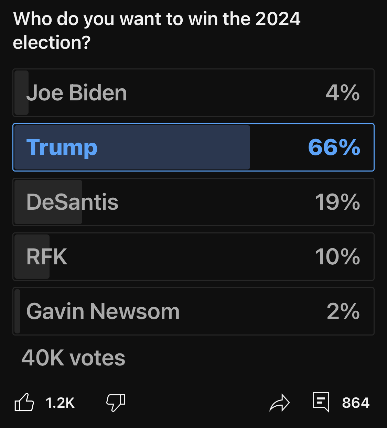Click the 2% result for Gavin Newsom
The image size is (387, 428).
point(343,311)
